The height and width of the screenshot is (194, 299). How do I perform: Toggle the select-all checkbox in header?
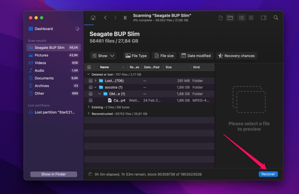(89, 67)
